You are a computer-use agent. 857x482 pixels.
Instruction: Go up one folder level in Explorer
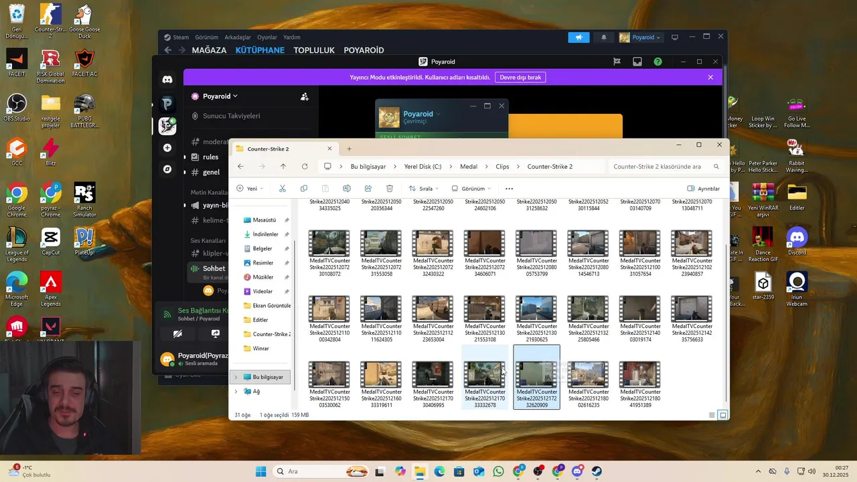[283, 167]
